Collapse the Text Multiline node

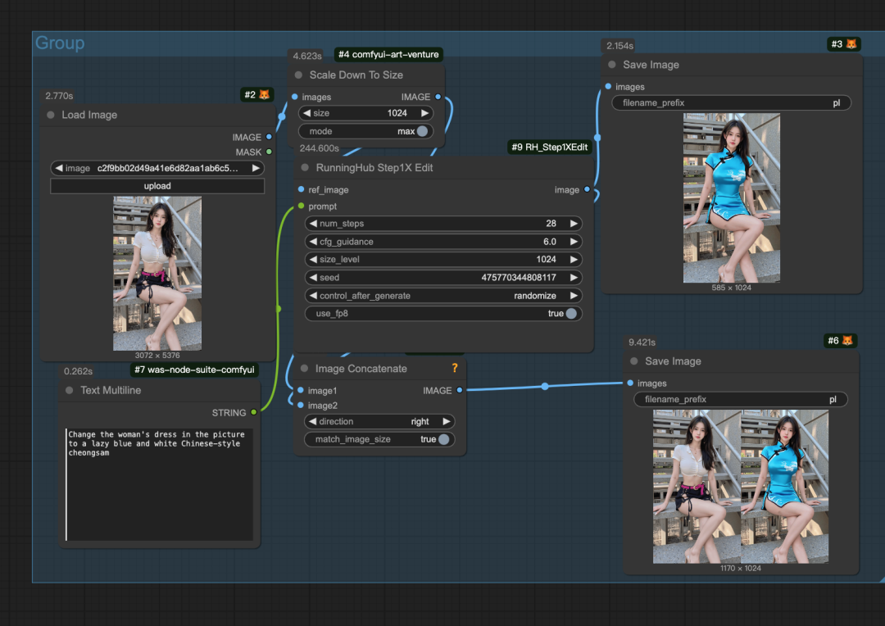(70, 391)
